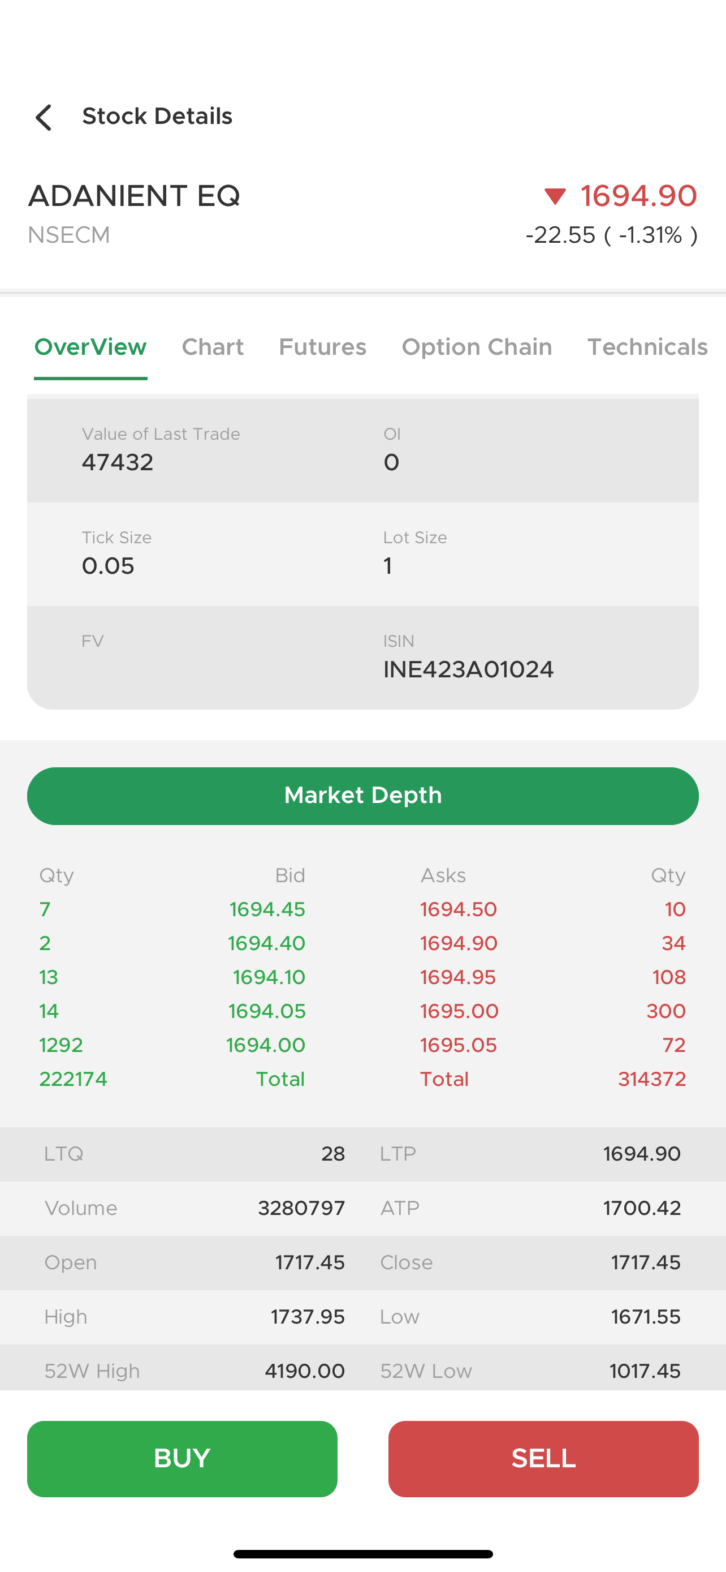The height and width of the screenshot is (1572, 726).
Task: Tap the green BUY button
Action: 182,1458
